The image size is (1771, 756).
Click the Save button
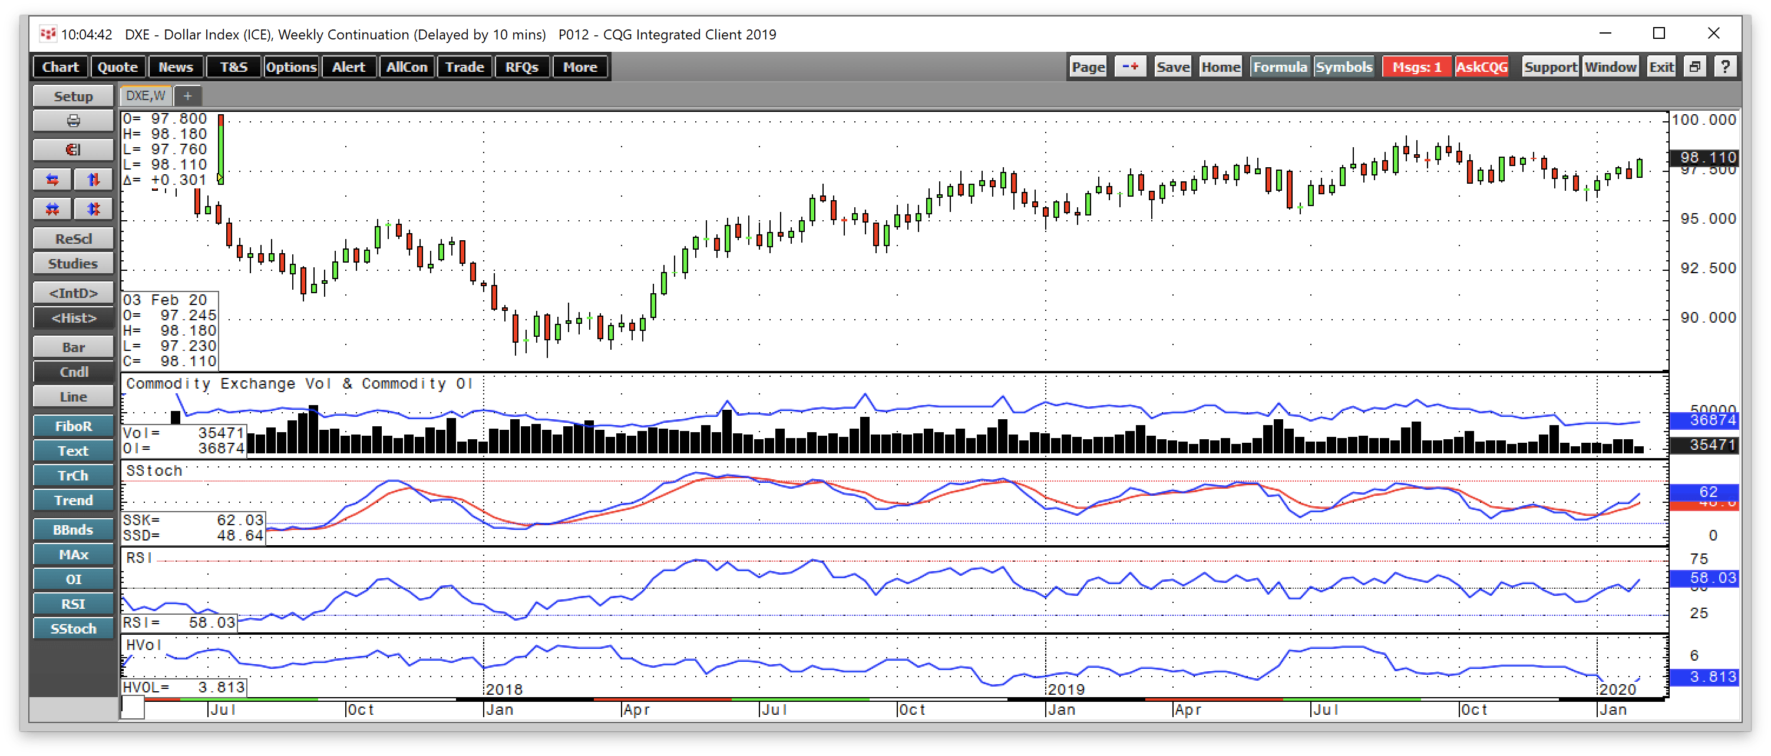tap(1173, 67)
